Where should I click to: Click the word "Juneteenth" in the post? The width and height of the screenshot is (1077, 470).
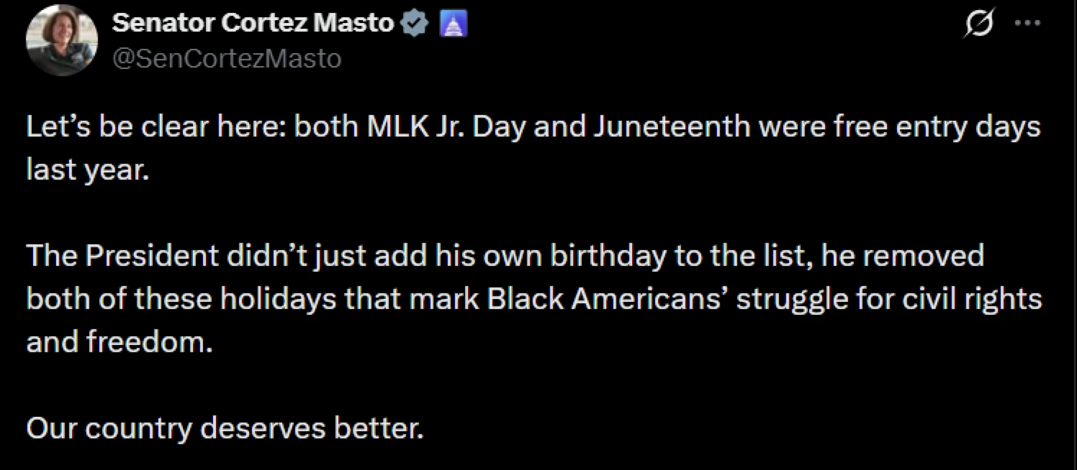(x=672, y=127)
